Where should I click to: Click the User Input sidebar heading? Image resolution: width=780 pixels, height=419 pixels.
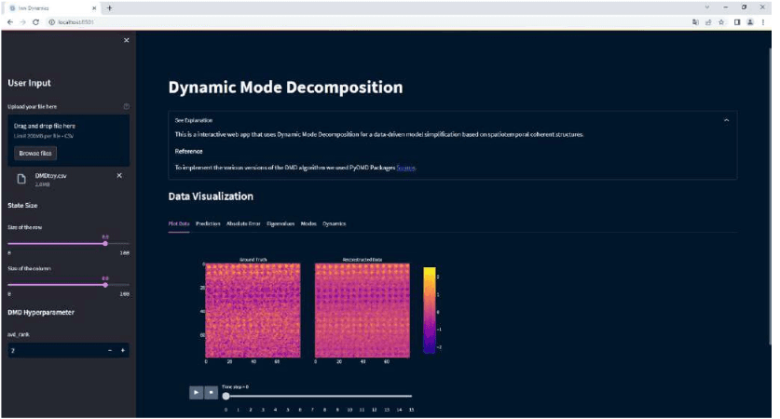pyautogui.click(x=29, y=83)
